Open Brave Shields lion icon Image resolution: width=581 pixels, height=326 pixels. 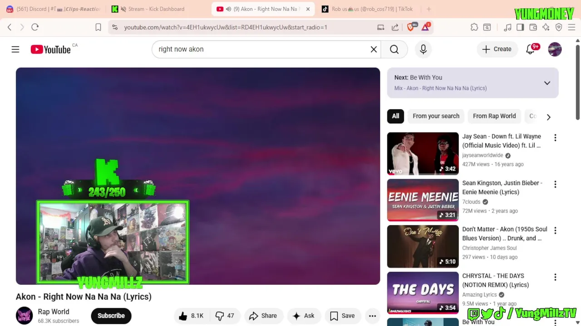pyautogui.click(x=411, y=27)
